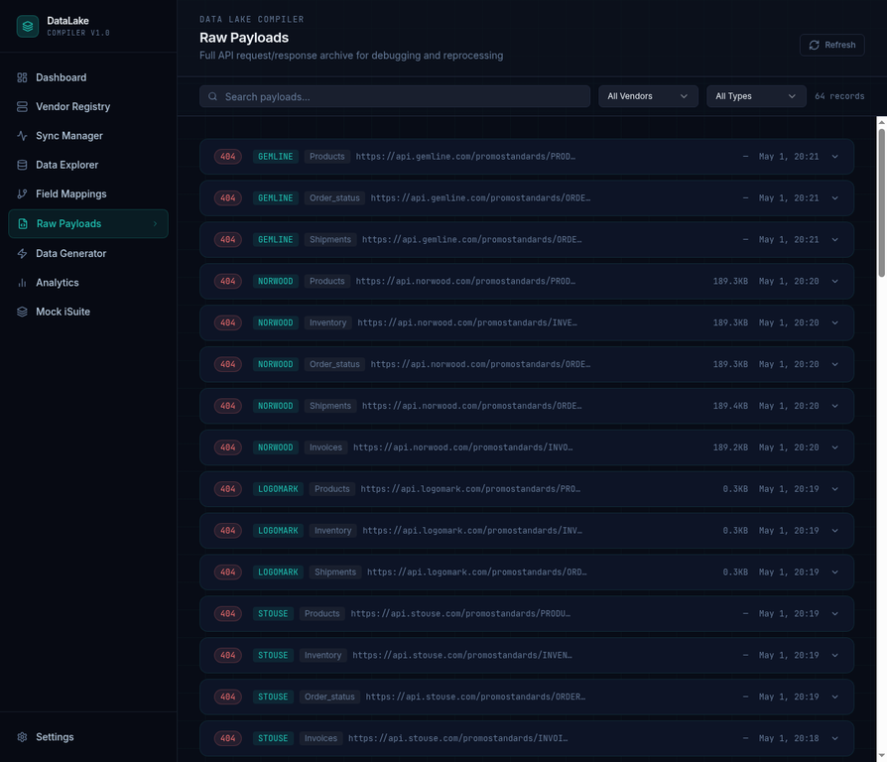Click the DataLake logo icon

coord(27,27)
